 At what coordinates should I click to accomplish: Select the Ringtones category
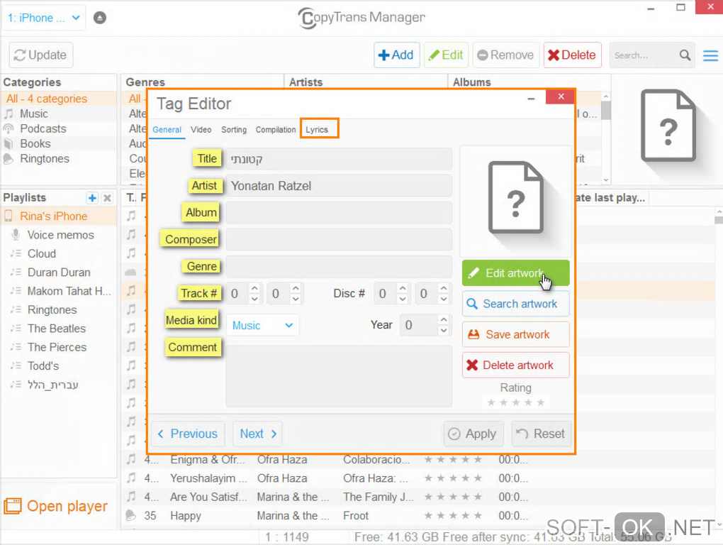point(59,159)
